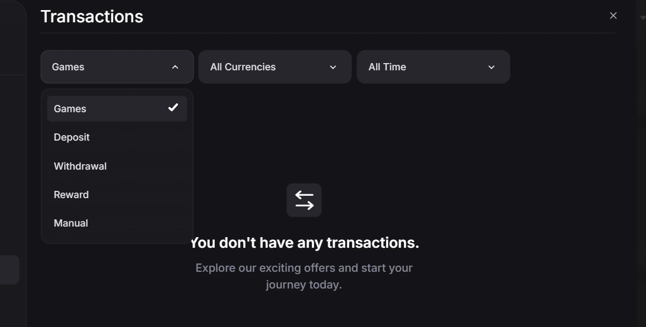Image resolution: width=646 pixels, height=327 pixels.
Task: Click the down chevron on All Time
Action: (x=491, y=67)
